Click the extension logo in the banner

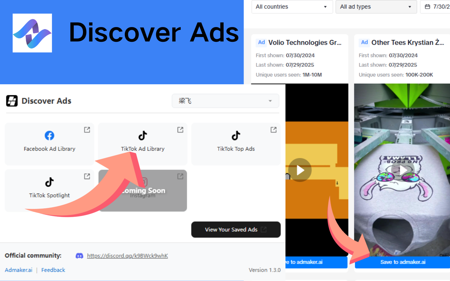point(32,33)
